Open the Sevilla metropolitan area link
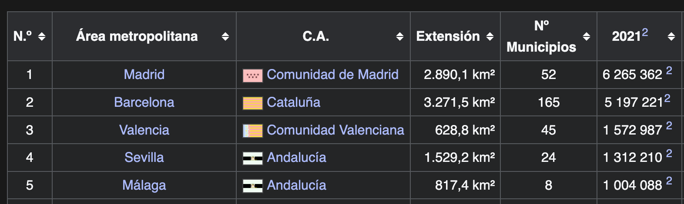The image size is (684, 204). (x=144, y=157)
